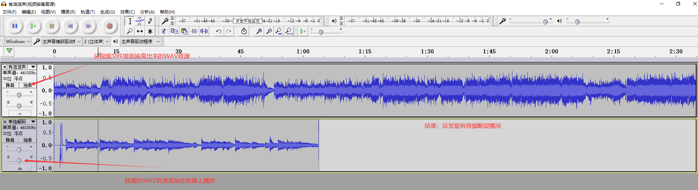Open the 视图(V) menu

[48, 12]
